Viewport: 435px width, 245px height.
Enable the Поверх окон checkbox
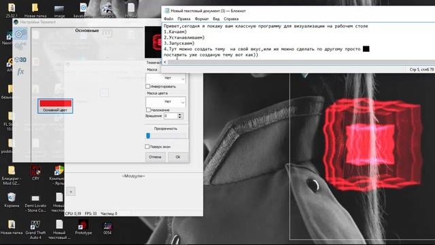coord(147,147)
